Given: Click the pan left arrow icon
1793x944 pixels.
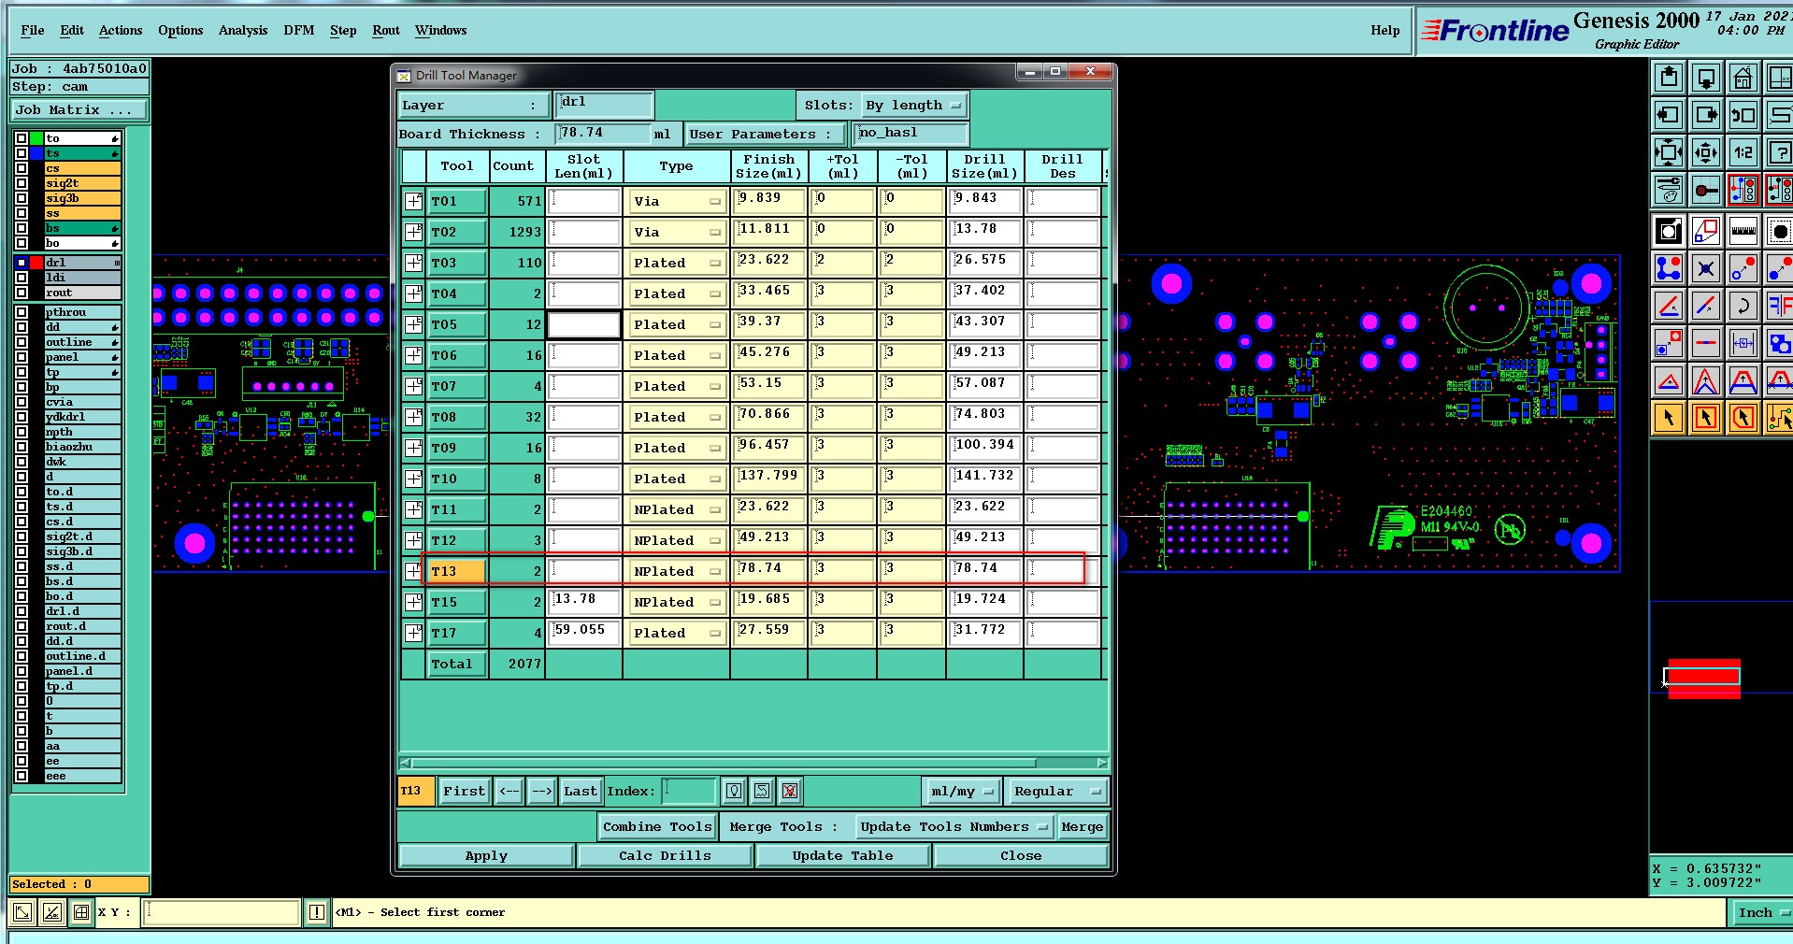Looking at the screenshot, I should coord(1669,116).
